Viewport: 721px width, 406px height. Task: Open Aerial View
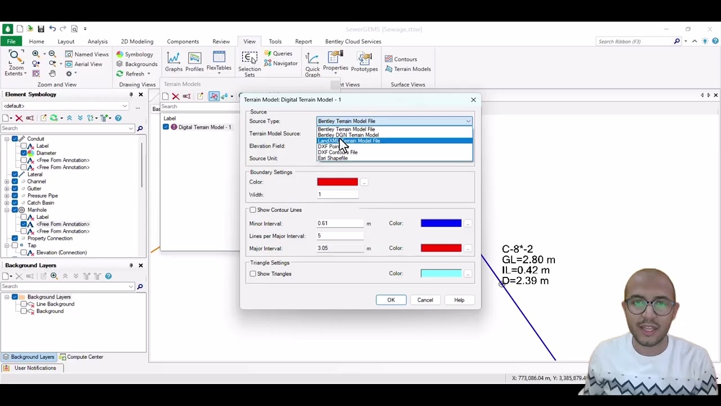(84, 64)
